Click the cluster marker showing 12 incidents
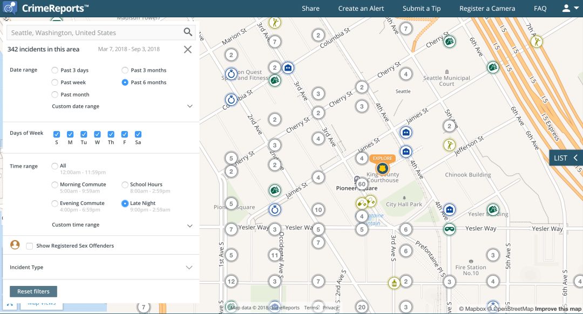The width and height of the screenshot is (583, 314). (231, 281)
